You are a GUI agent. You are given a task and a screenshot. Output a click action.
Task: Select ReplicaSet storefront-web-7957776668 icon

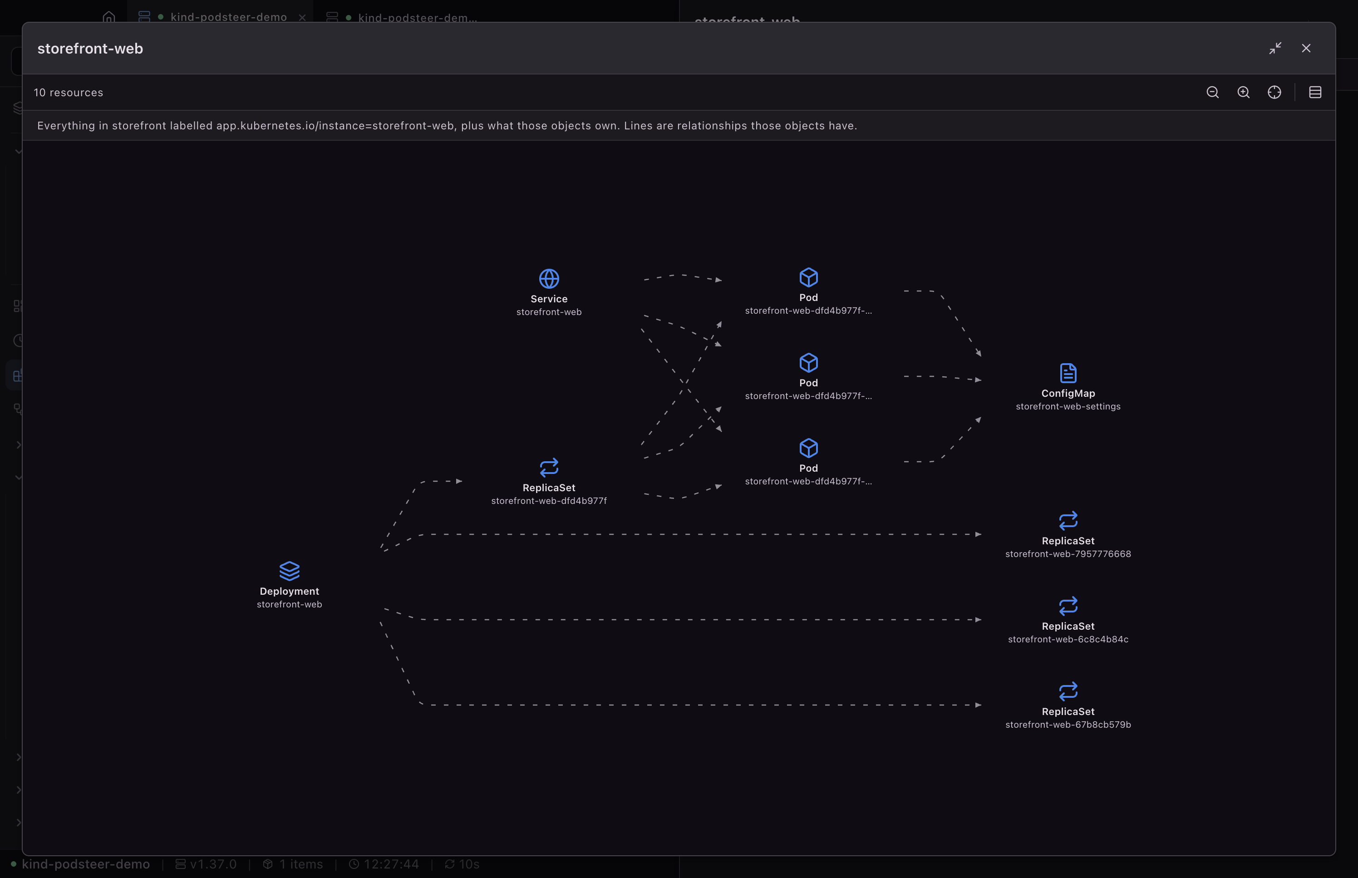(x=1068, y=521)
